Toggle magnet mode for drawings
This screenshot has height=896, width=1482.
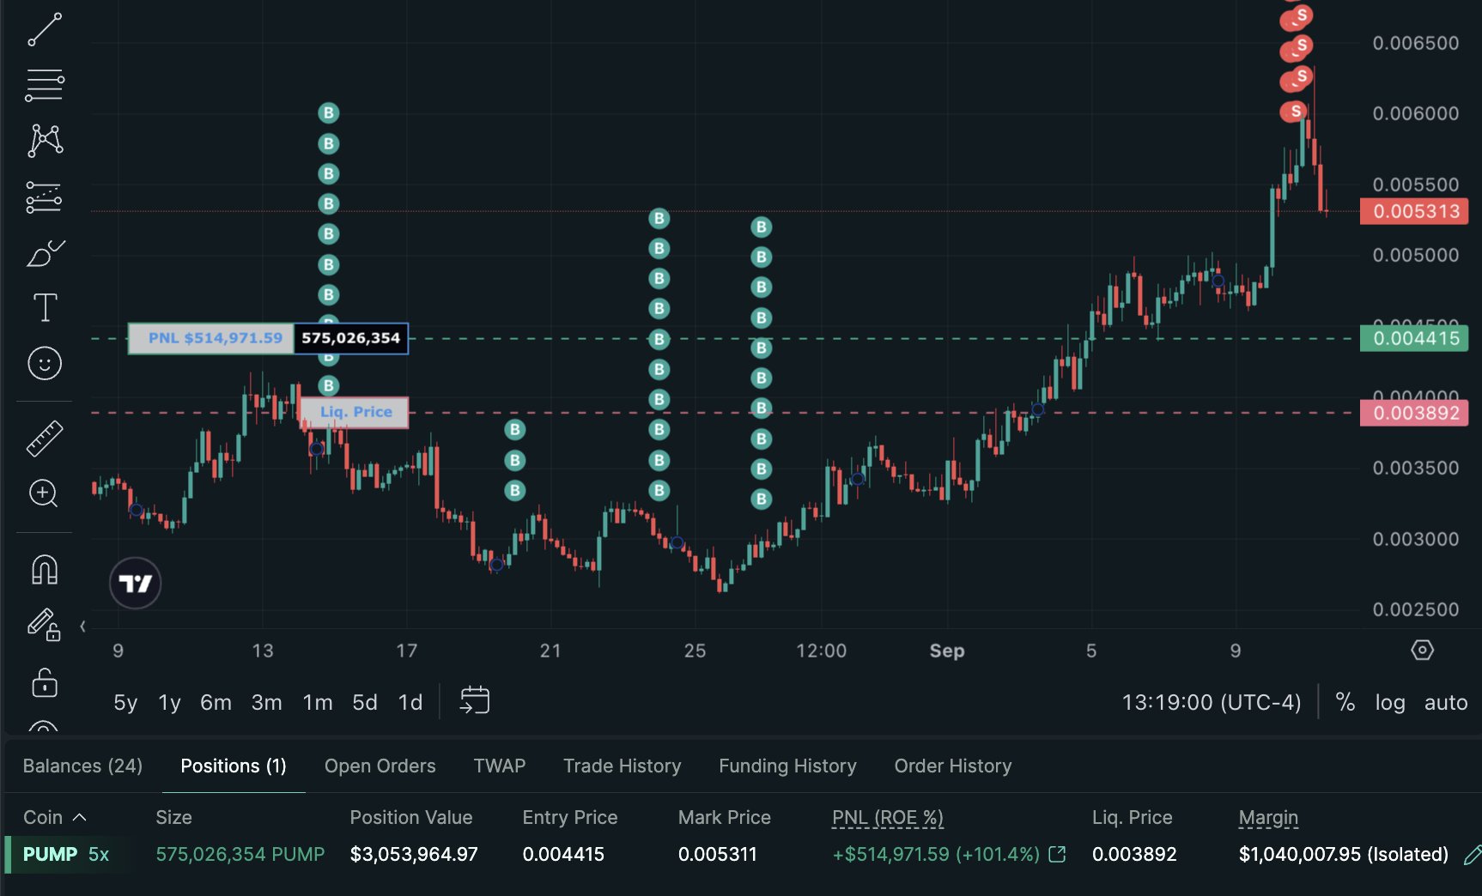45,569
